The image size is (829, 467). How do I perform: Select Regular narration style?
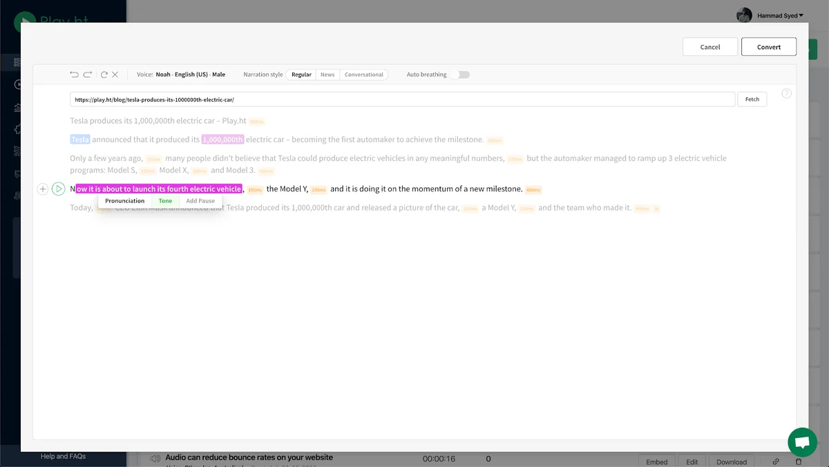click(x=301, y=75)
